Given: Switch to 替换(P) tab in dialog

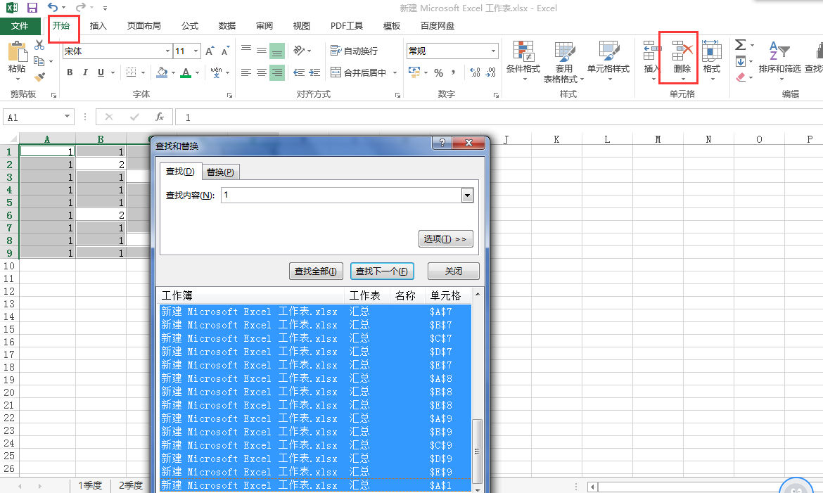Looking at the screenshot, I should click(x=220, y=172).
